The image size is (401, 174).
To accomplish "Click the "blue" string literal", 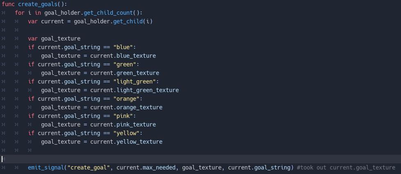I will pos(123,47).
